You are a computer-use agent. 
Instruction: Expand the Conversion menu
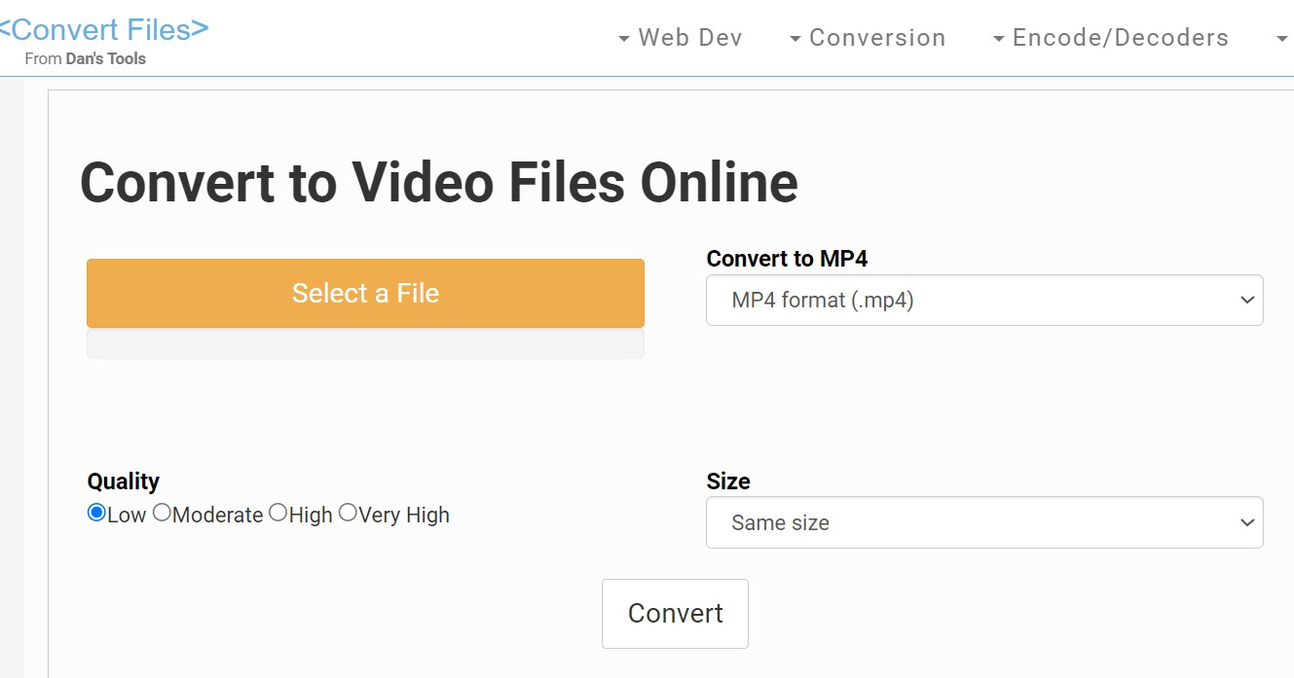click(x=868, y=38)
